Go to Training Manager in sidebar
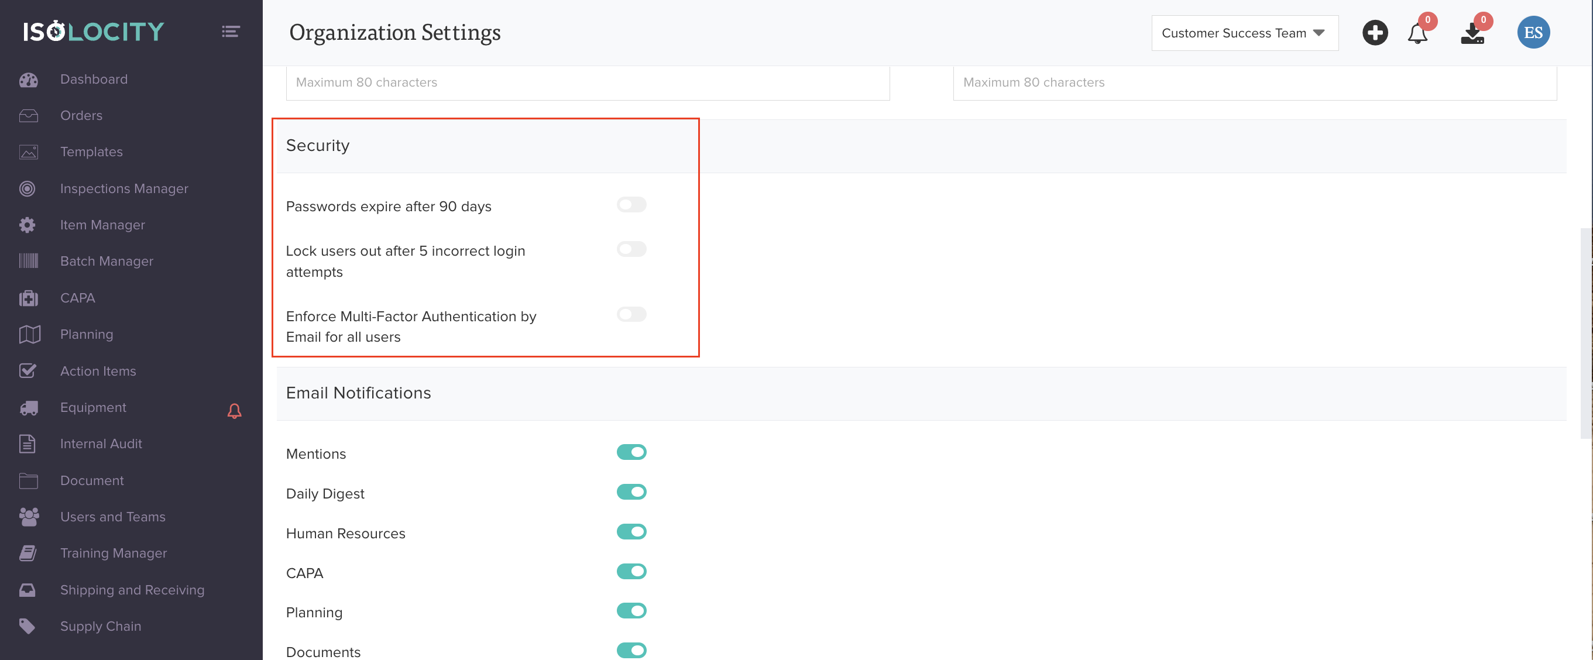1593x660 pixels. pos(113,553)
